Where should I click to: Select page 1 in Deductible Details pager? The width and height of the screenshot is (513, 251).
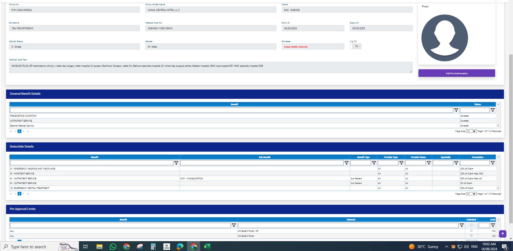pyautogui.click(x=19, y=194)
